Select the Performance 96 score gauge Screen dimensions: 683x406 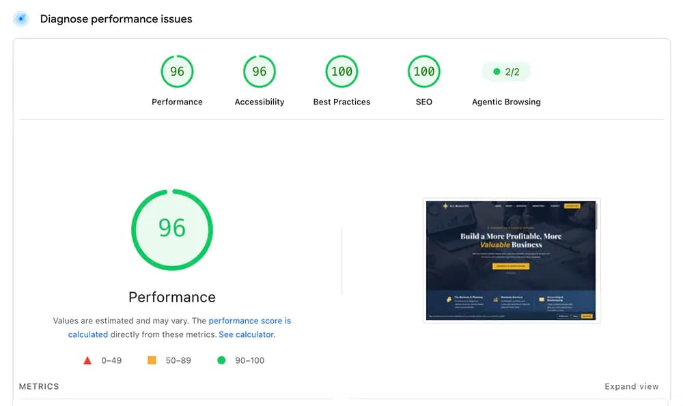(177, 72)
